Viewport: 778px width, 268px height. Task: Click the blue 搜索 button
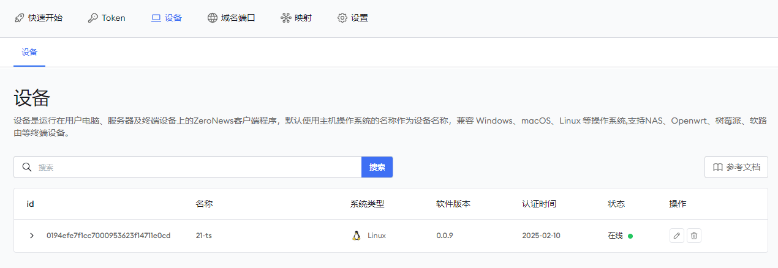pyautogui.click(x=377, y=167)
